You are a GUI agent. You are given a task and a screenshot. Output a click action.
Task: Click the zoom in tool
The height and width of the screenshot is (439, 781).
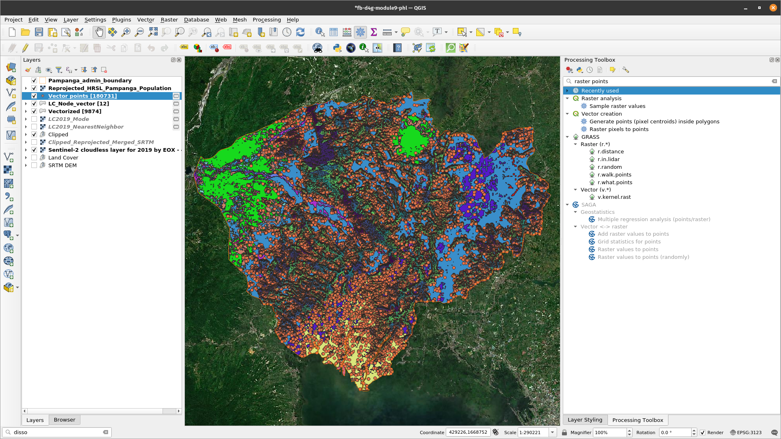pos(125,32)
